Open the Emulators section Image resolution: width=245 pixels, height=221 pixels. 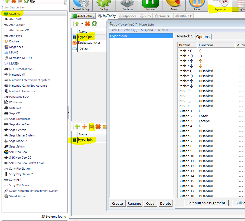coord(128,5)
